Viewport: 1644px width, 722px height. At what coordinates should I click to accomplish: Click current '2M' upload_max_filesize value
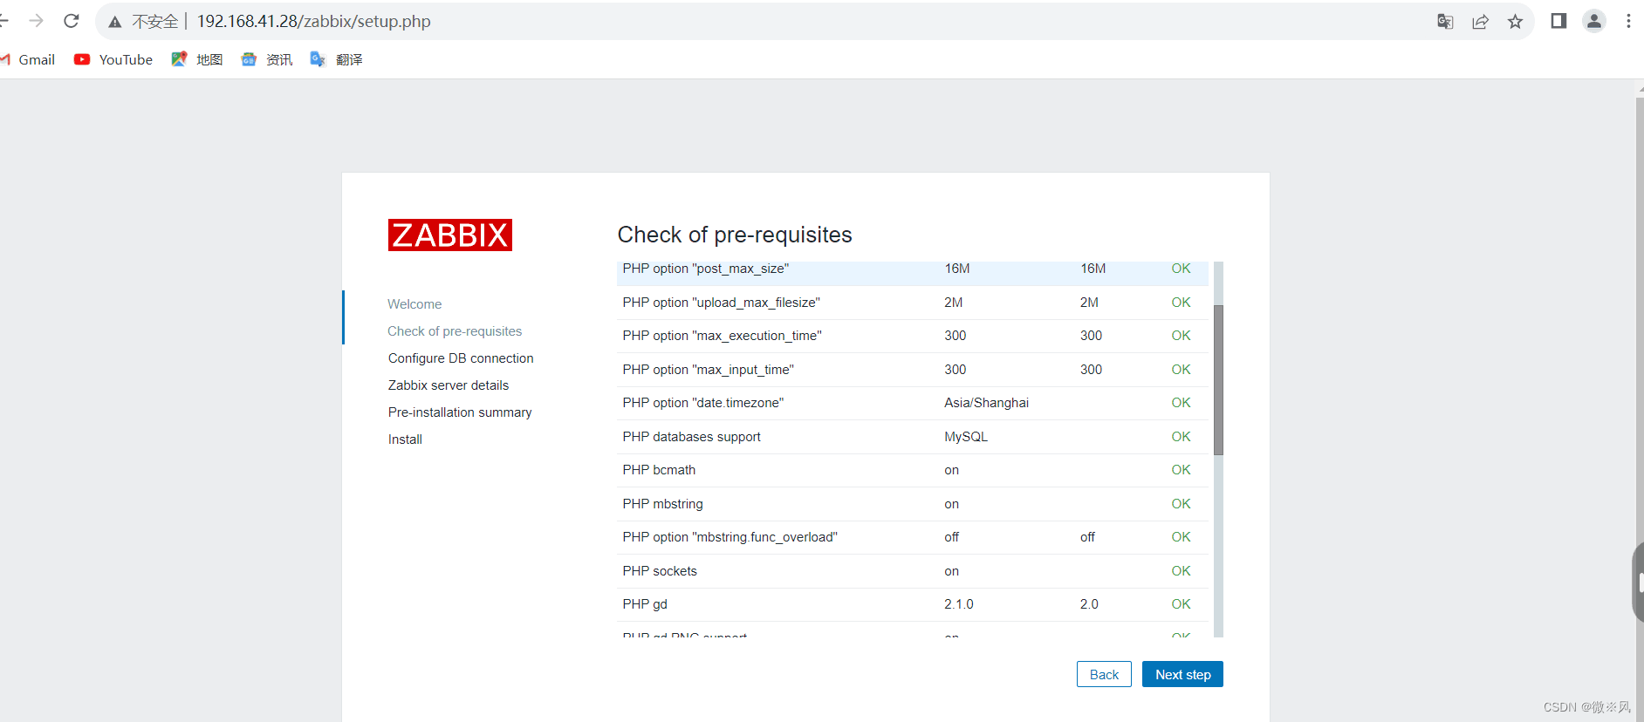click(x=954, y=303)
